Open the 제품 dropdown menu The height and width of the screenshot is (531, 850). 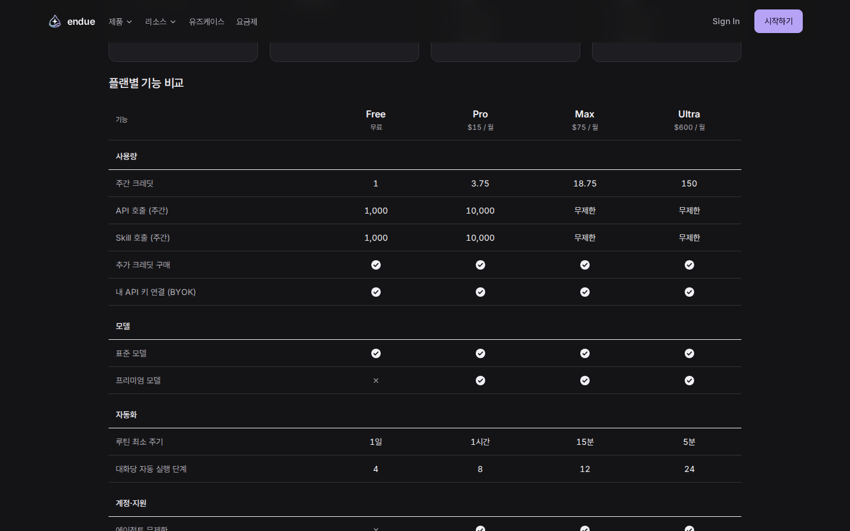tap(120, 22)
